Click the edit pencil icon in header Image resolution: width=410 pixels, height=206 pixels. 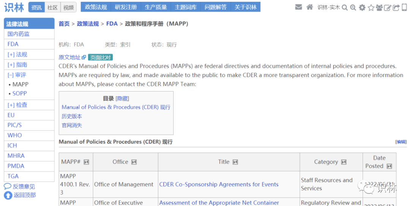pyautogui.click(x=388, y=8)
